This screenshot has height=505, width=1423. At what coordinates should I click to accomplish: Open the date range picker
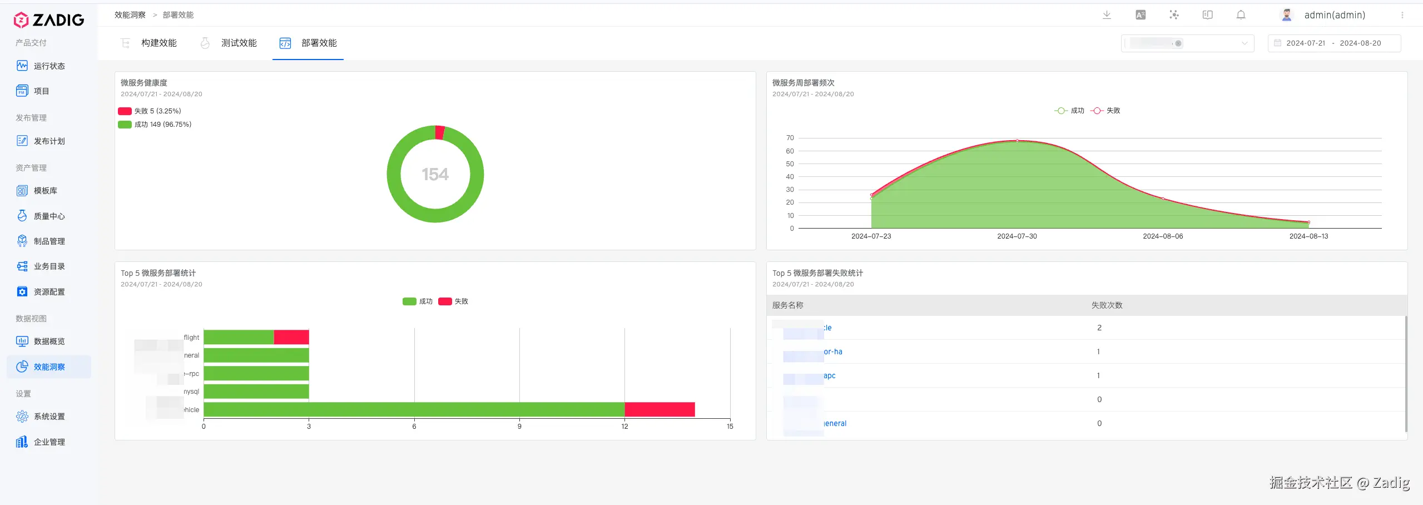point(1334,43)
